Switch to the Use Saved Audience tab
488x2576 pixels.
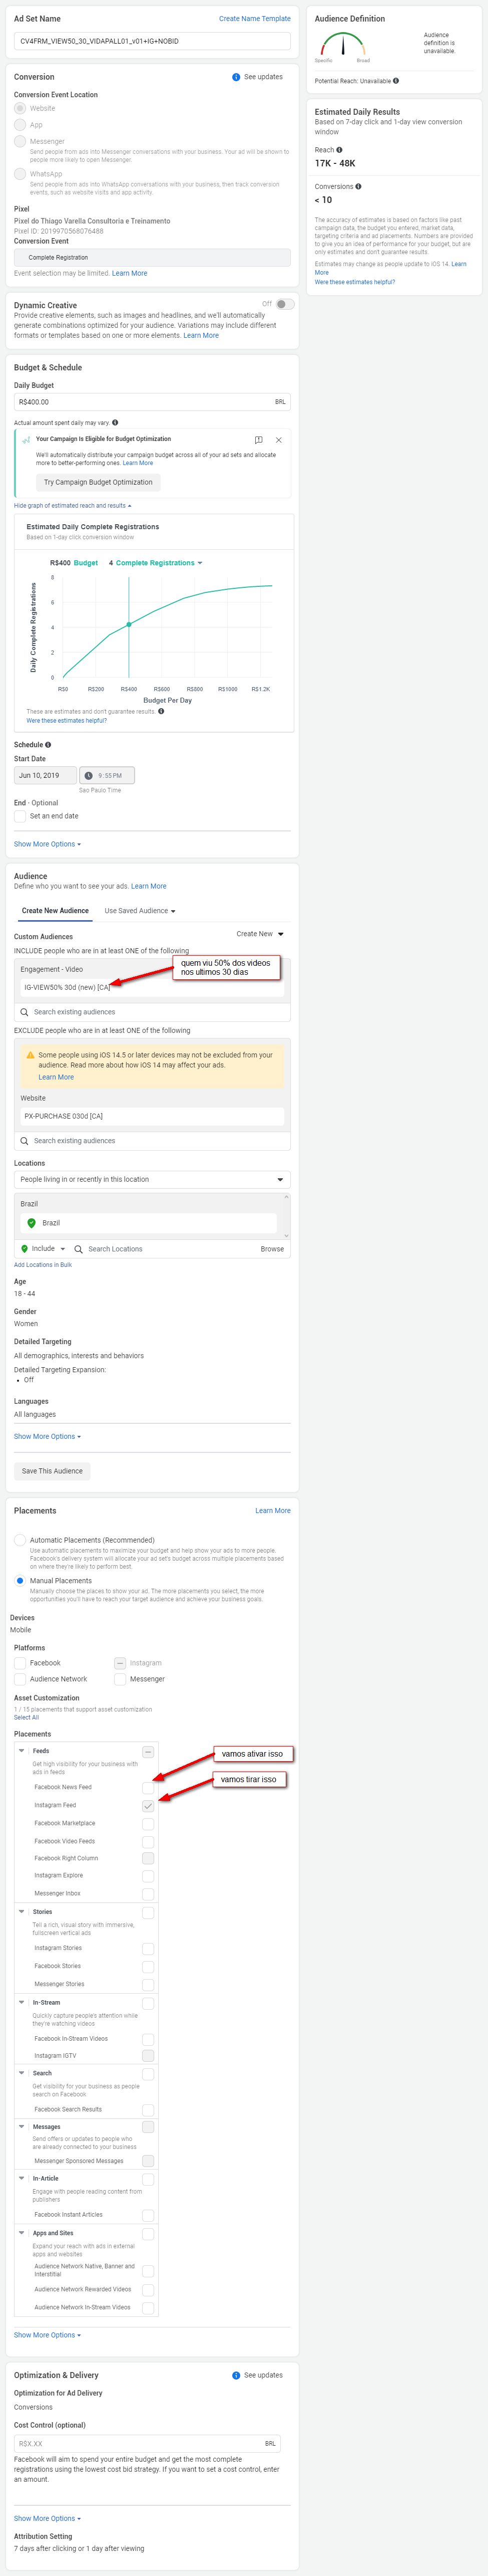point(140,911)
